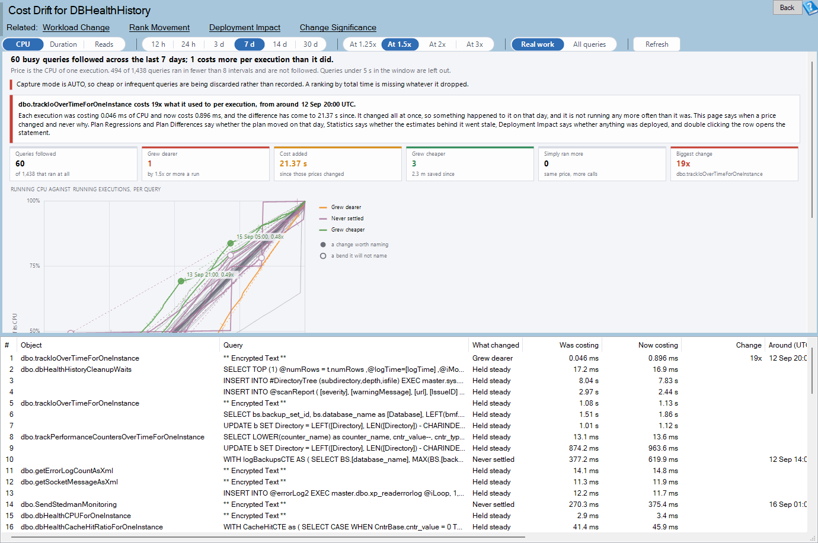
Task: Choose the At 1.25x threshold
Action: [363, 44]
